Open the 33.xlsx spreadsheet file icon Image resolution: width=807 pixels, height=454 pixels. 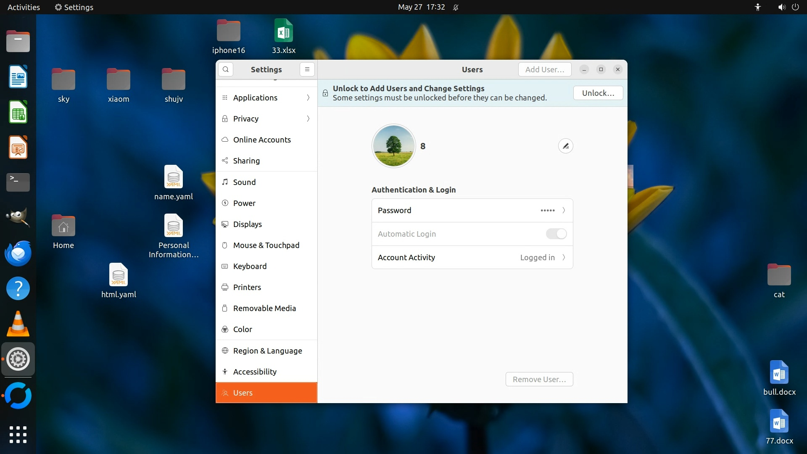tap(283, 32)
